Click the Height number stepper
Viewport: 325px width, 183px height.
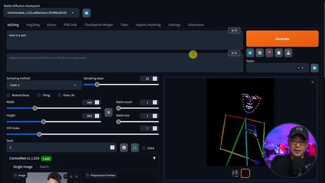pyautogui.click(x=97, y=116)
